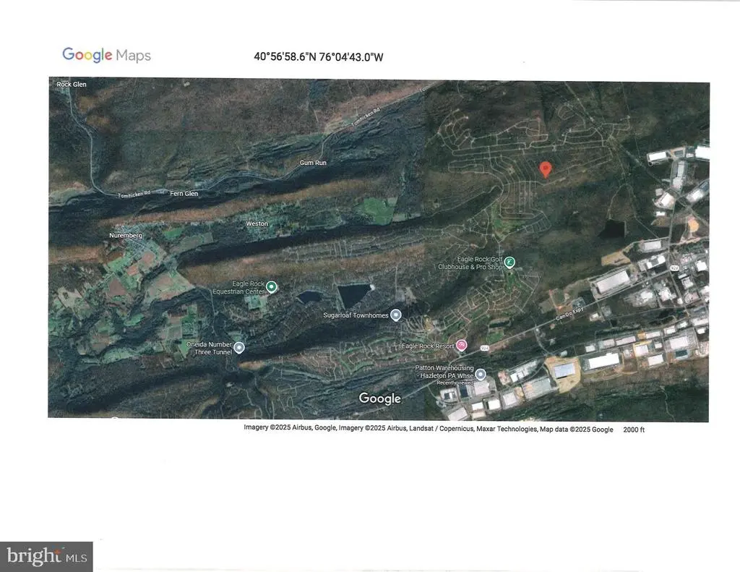The width and height of the screenshot is (740, 572).
Task: Click the 2000 ft scale indicator
Action: click(634, 430)
